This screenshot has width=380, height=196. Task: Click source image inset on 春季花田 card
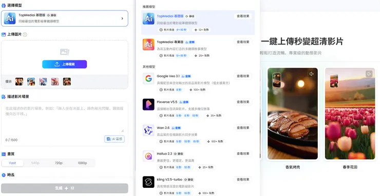coord(334,81)
